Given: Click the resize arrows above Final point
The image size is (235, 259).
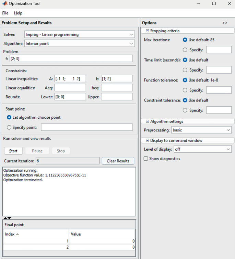Looking at the screenshot, I should [x=7, y=218].
